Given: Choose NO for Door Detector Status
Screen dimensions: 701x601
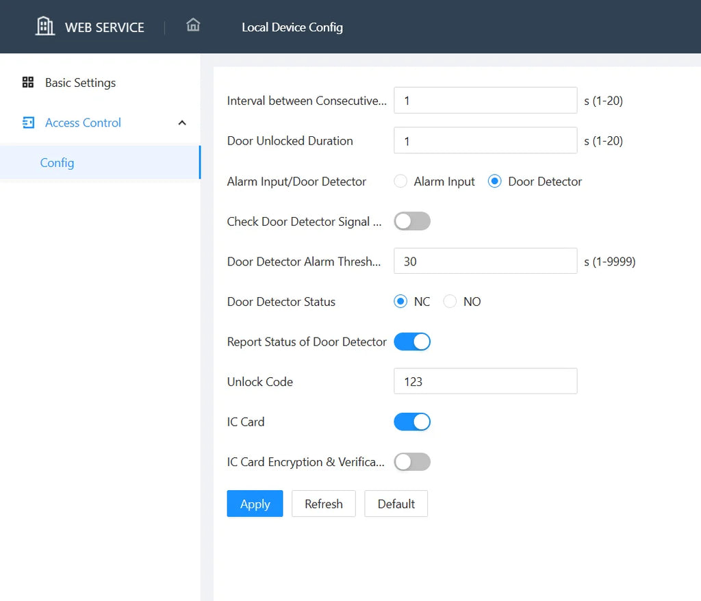Looking at the screenshot, I should tap(450, 301).
